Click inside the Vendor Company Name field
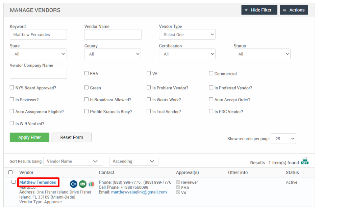346x212 pixels. [38, 73]
